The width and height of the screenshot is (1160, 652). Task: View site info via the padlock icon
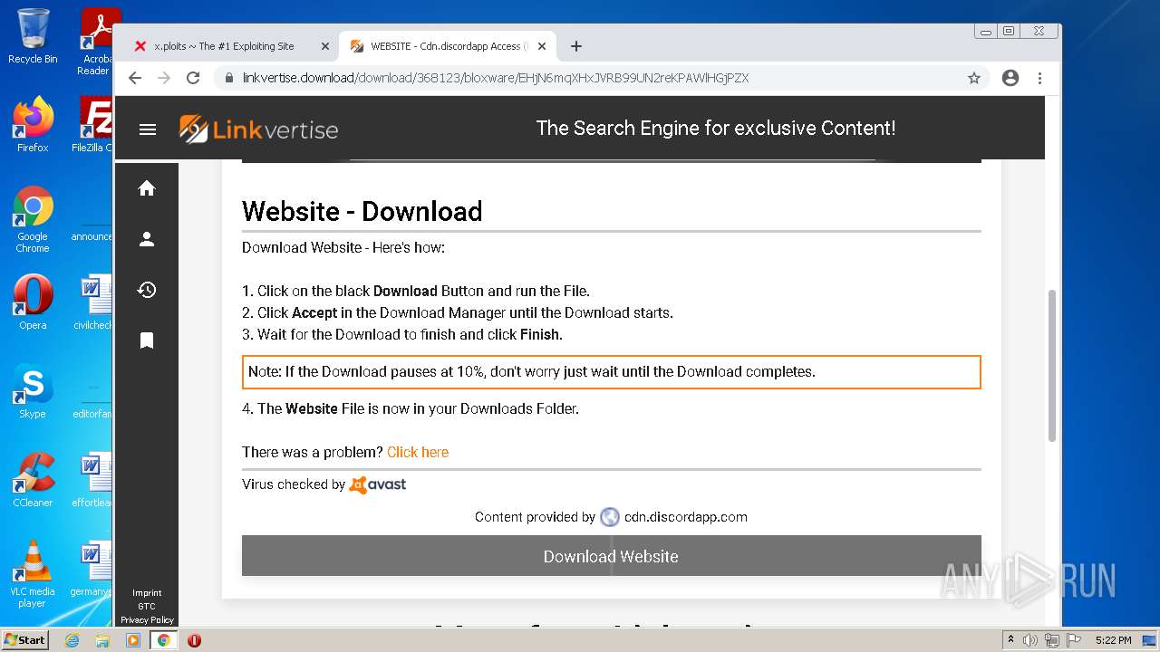230,78
